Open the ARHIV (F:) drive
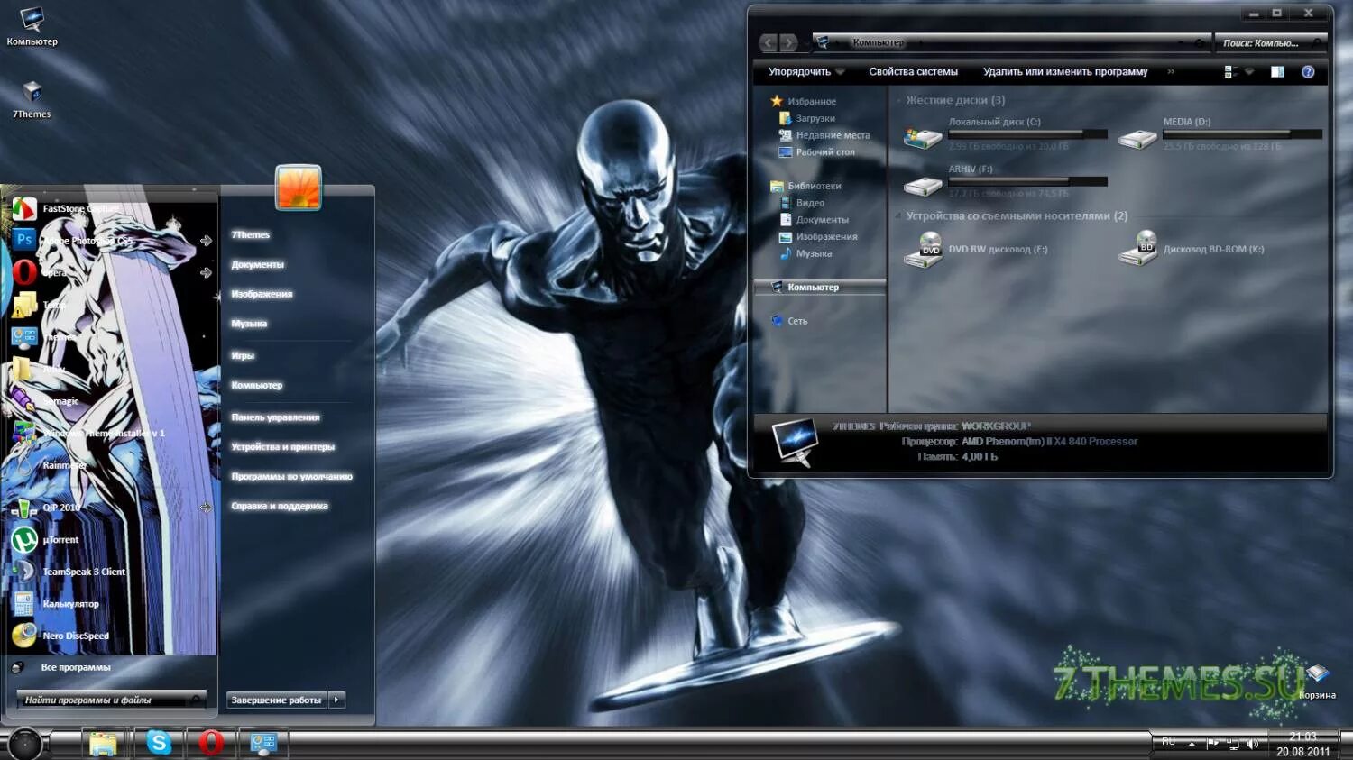Image resolution: width=1353 pixels, height=760 pixels. click(1005, 181)
